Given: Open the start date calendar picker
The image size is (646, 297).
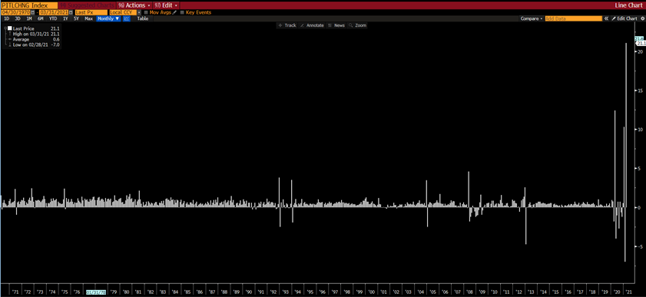Looking at the screenshot, I should coord(32,12).
